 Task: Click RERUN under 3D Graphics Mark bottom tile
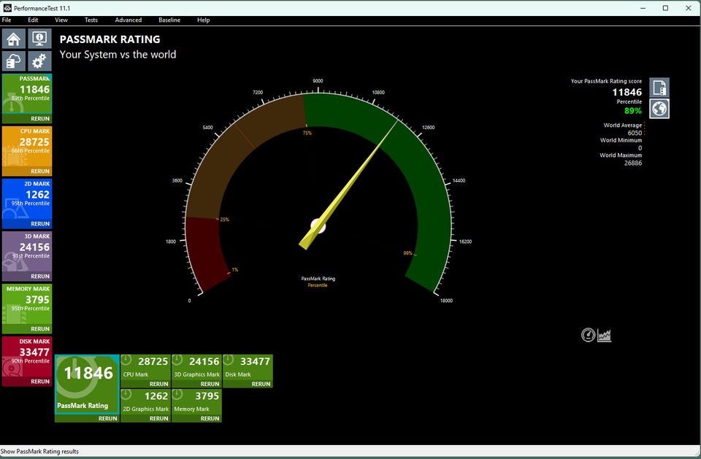pyautogui.click(x=210, y=384)
